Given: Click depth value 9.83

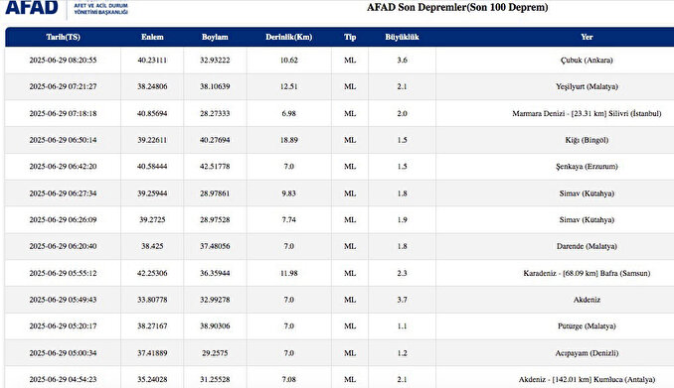Looking at the screenshot, I should [x=289, y=194].
